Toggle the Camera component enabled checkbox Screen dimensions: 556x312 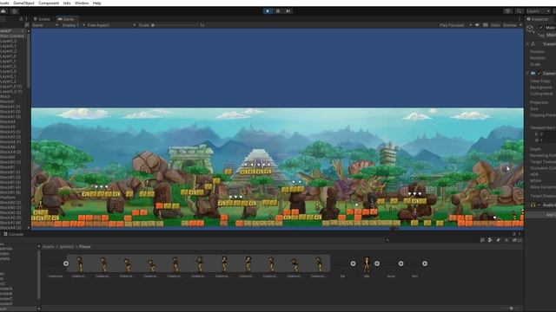[539, 73]
